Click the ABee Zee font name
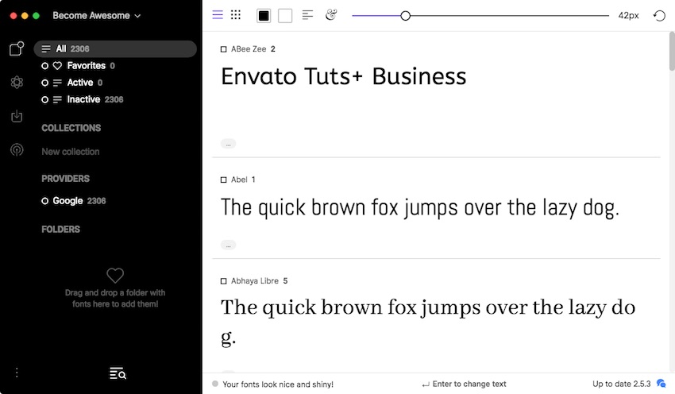Viewport: 675px width, 394px height. [x=249, y=49]
